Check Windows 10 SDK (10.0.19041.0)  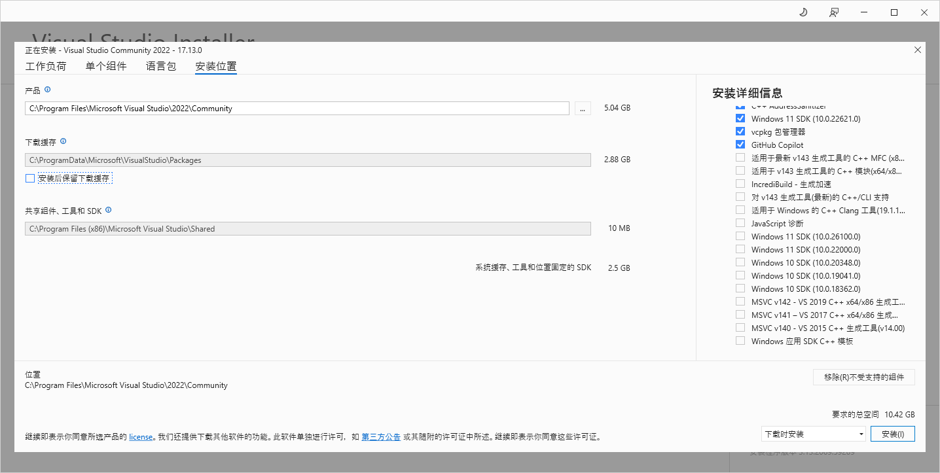(740, 275)
